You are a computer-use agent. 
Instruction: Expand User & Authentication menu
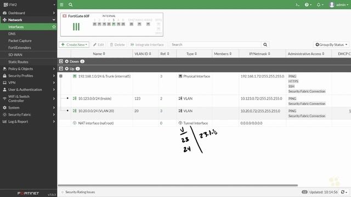pos(29,90)
